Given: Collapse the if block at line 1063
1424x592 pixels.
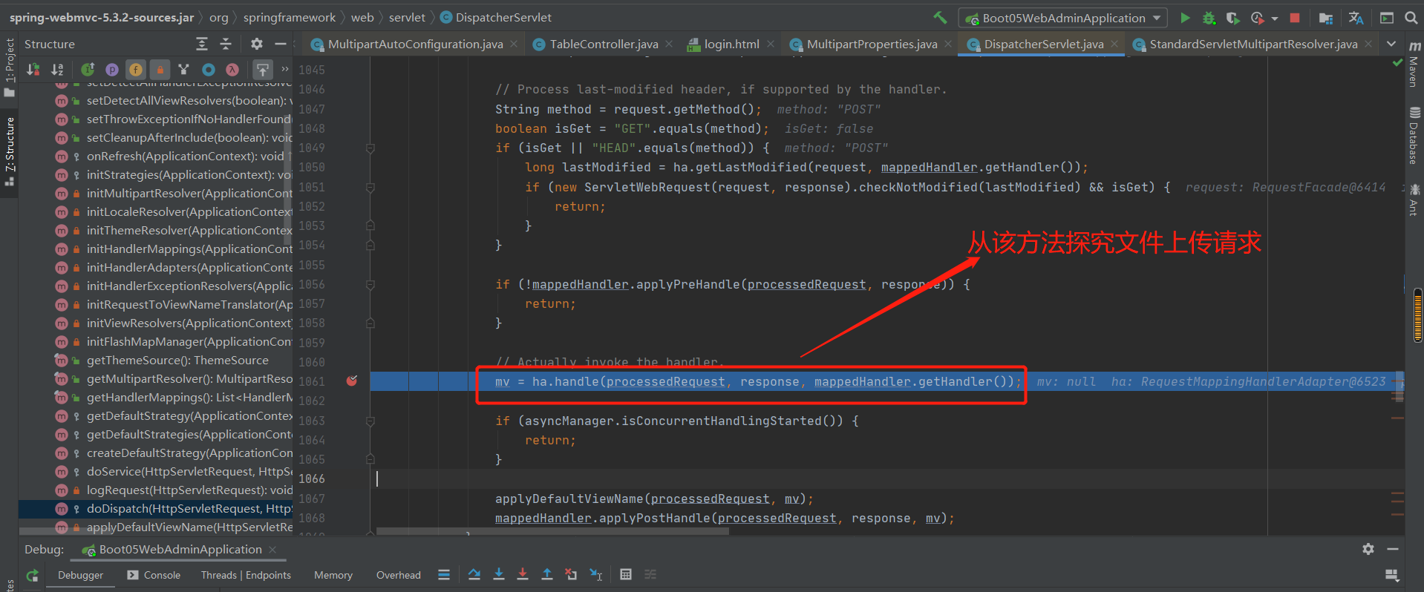Looking at the screenshot, I should click(370, 421).
